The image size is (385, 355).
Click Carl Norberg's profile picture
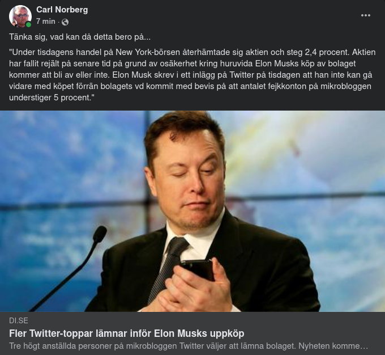click(x=20, y=16)
